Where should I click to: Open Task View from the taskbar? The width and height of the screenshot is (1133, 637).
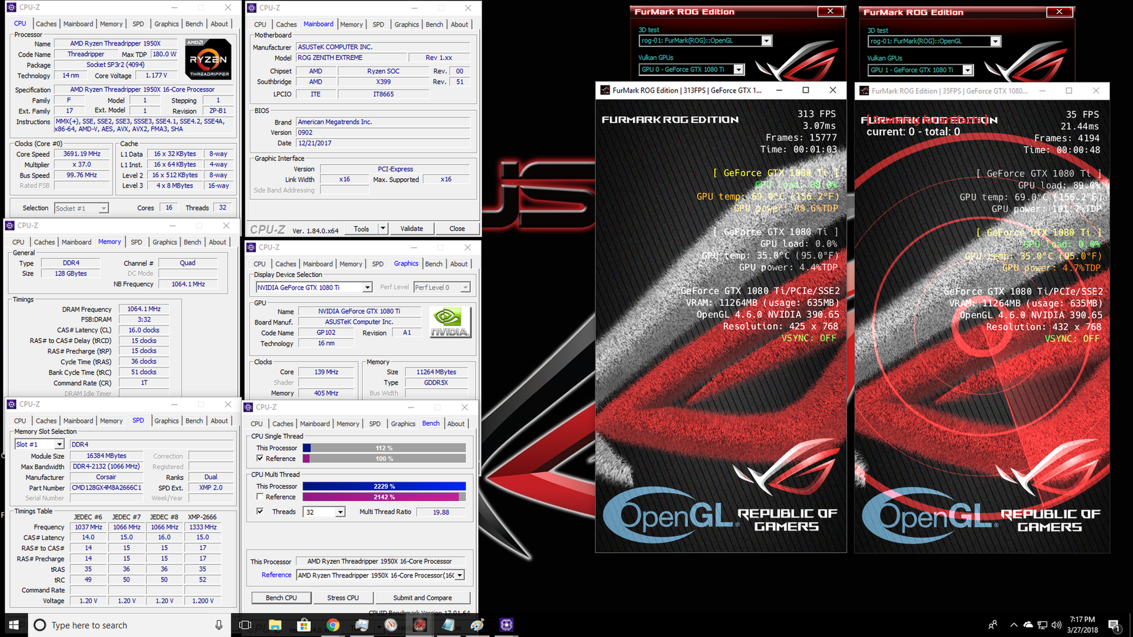(245, 625)
